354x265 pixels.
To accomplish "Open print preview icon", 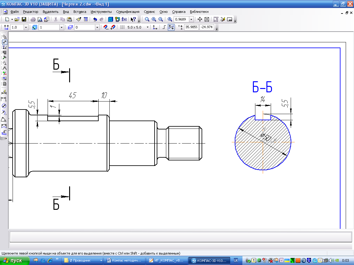I will (x=40, y=19).
